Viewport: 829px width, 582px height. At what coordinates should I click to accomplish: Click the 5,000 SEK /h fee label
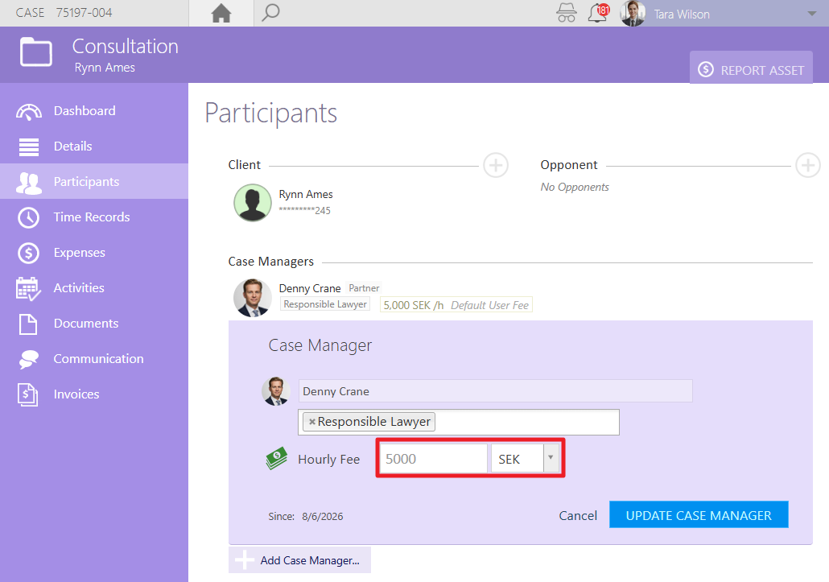click(x=414, y=306)
